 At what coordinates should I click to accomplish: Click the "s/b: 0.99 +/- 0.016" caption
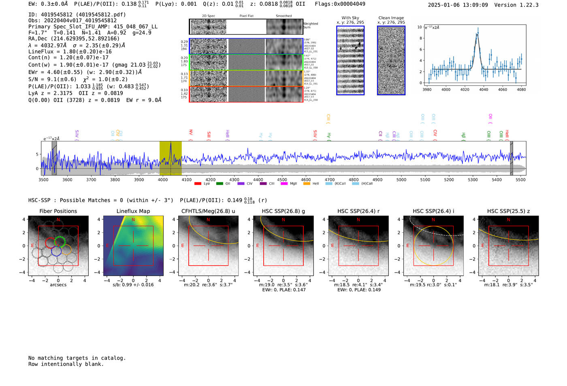tap(133, 285)
